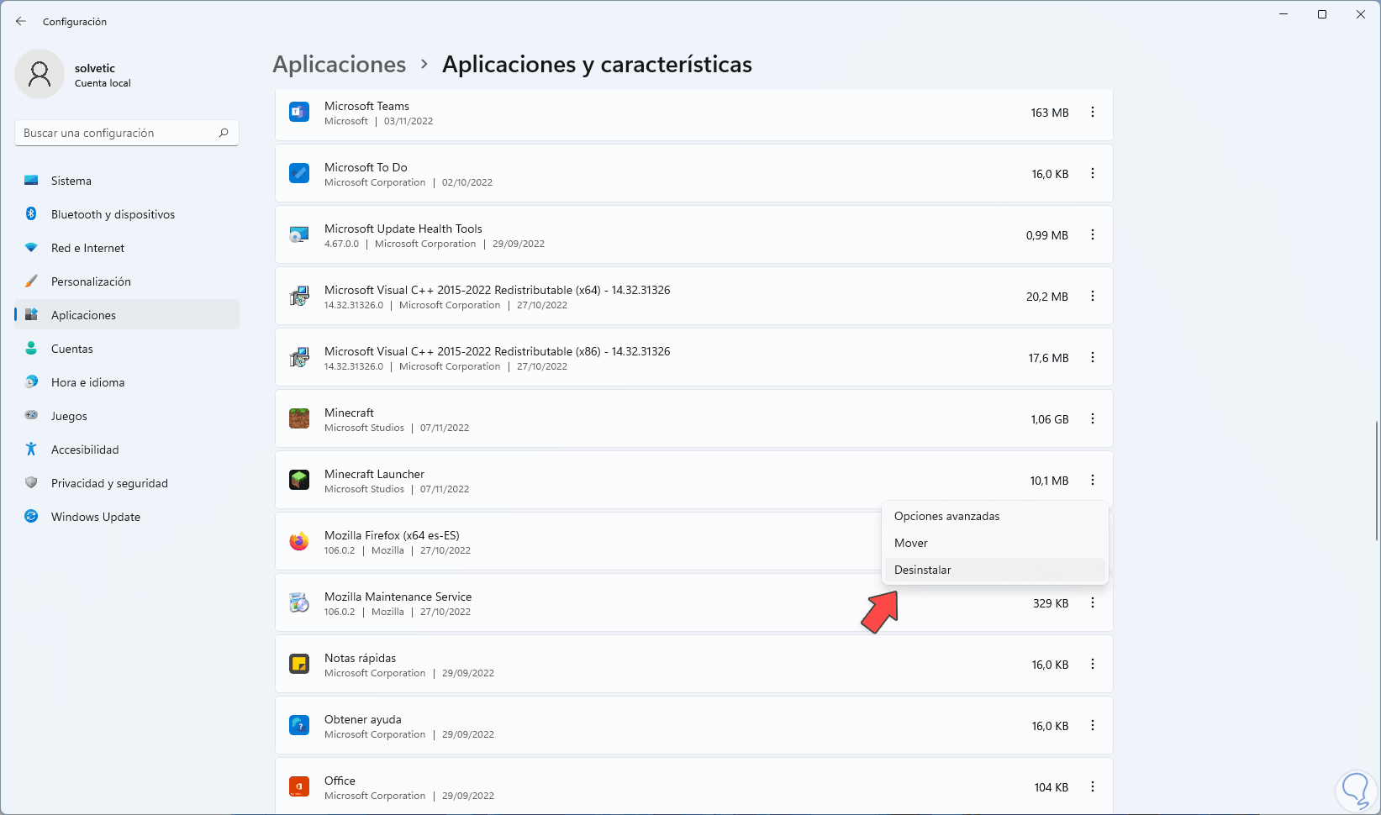This screenshot has width=1381, height=815.
Task: Open Bluetooth y dispositivos section
Action: 113,214
